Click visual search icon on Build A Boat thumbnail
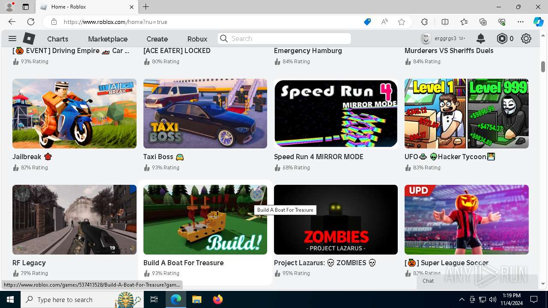 [x=257, y=194]
